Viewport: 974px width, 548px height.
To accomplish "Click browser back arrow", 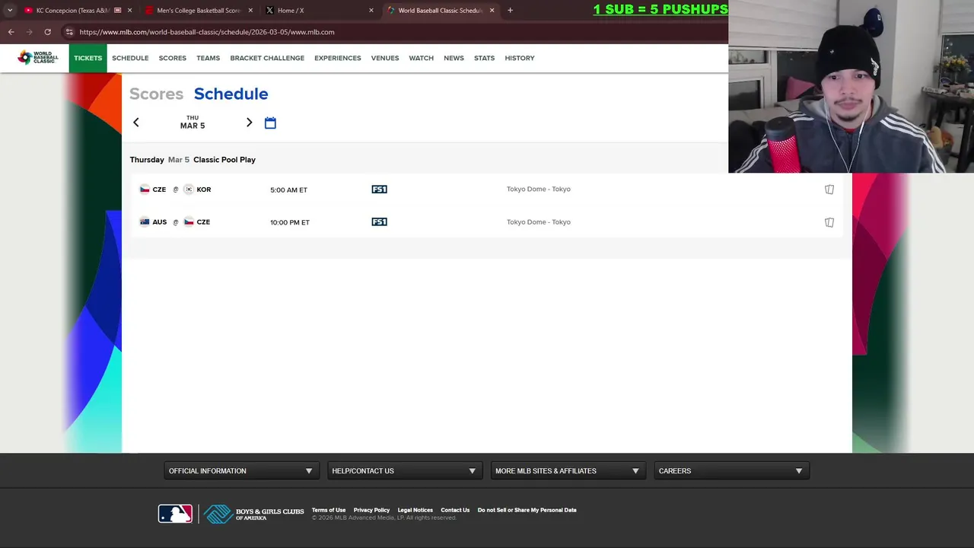I will tap(11, 32).
